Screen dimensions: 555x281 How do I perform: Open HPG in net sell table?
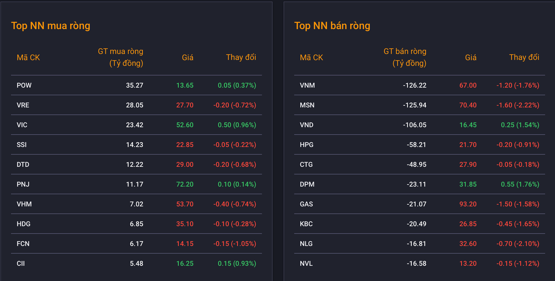307,145
